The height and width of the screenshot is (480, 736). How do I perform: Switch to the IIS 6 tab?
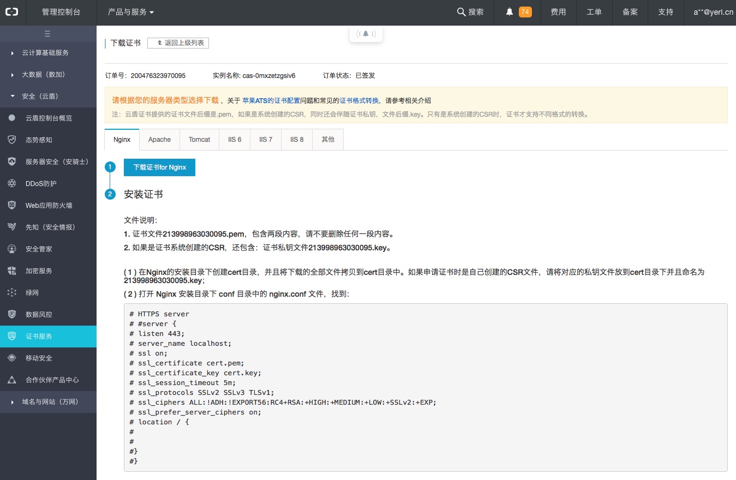point(235,140)
